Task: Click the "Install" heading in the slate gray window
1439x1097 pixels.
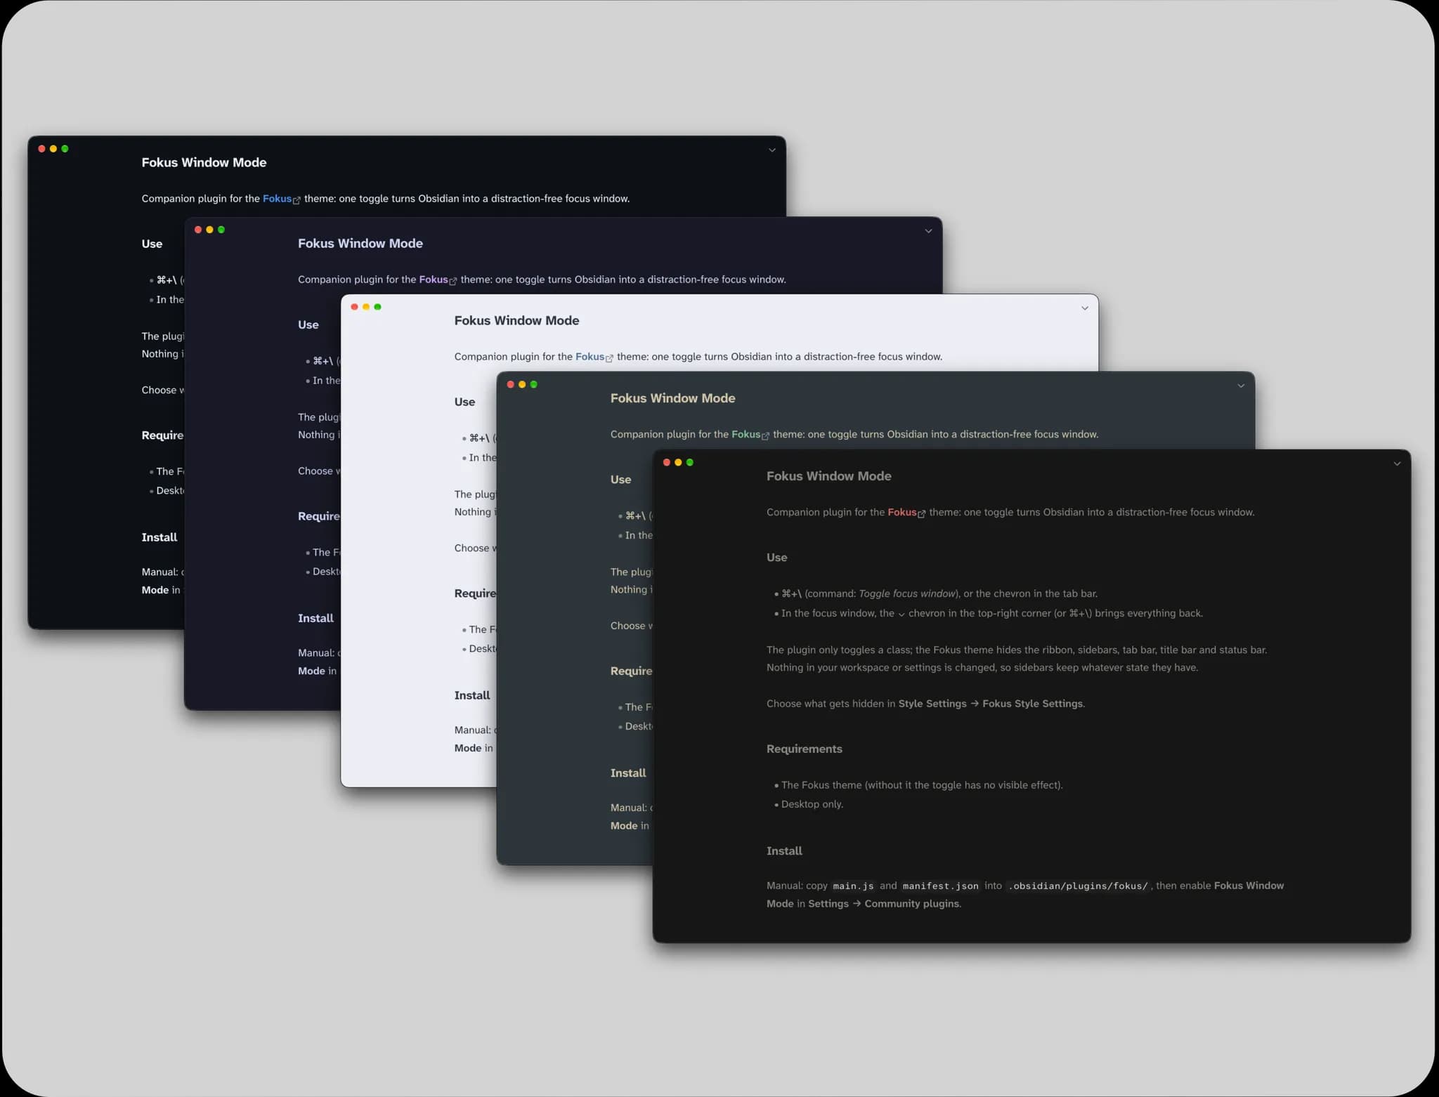Action: (x=628, y=773)
